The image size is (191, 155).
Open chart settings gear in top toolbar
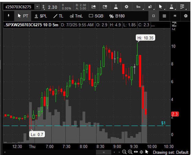[x=127, y=7]
